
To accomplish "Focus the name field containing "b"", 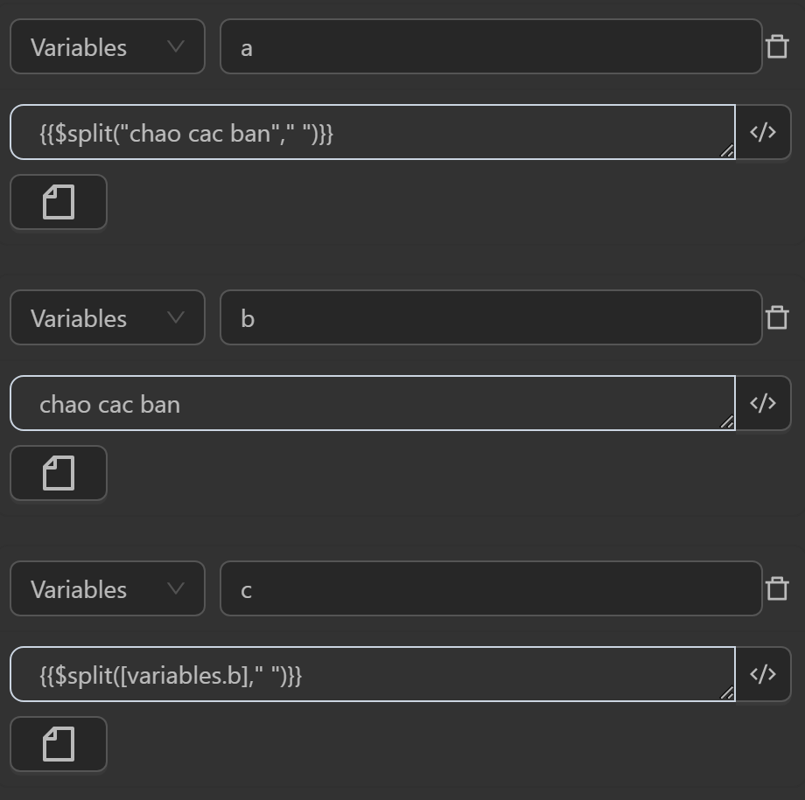I will pyautogui.click(x=490, y=318).
